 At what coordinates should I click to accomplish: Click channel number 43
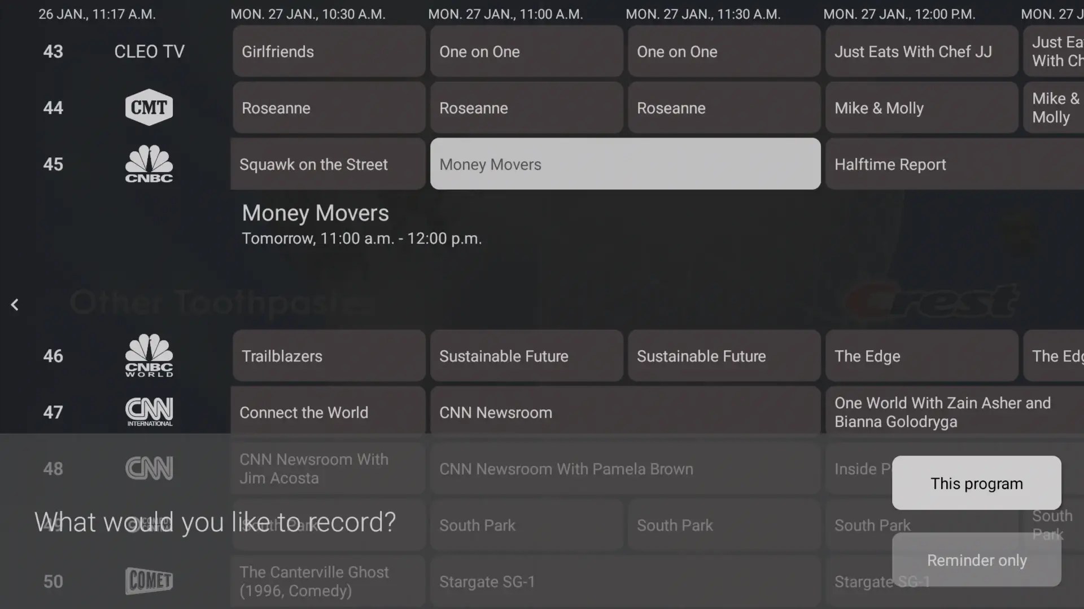pos(53,51)
